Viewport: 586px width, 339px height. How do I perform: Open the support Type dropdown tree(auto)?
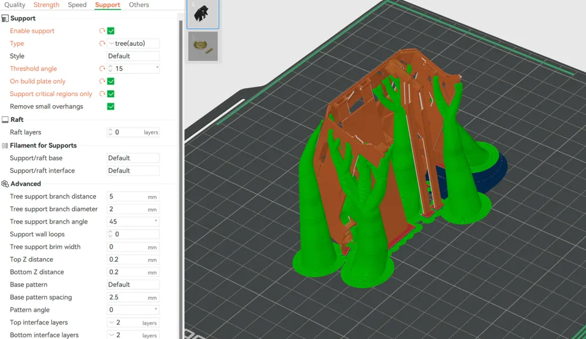click(x=133, y=44)
